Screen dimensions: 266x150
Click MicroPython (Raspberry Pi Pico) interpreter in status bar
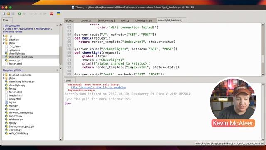coord(214,143)
